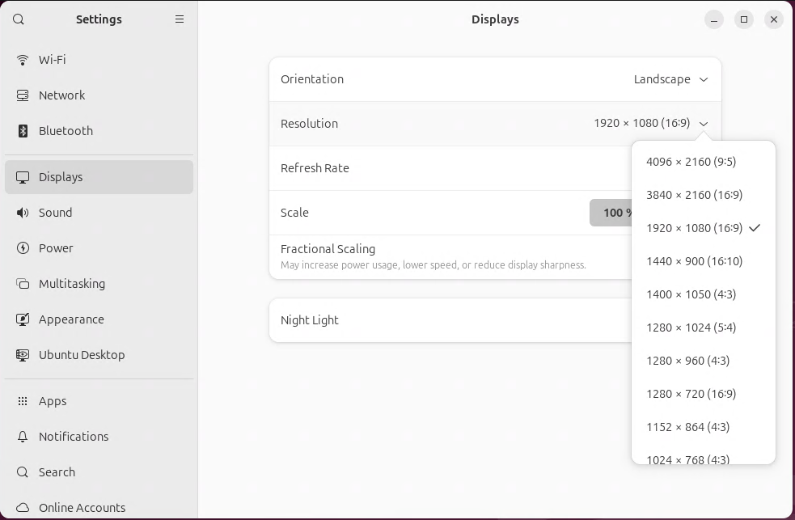Click the Wi-Fi icon in sidebar
This screenshot has height=520, width=795.
[23, 60]
